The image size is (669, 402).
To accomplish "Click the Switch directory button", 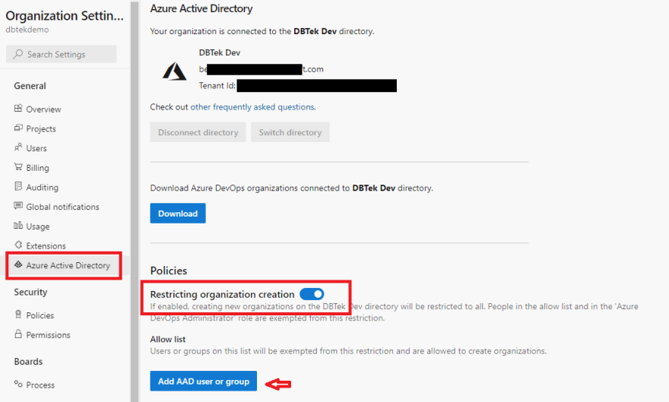I will tap(290, 132).
